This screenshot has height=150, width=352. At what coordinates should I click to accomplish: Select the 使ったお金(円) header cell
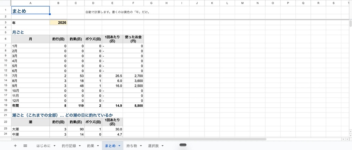(x=133, y=39)
